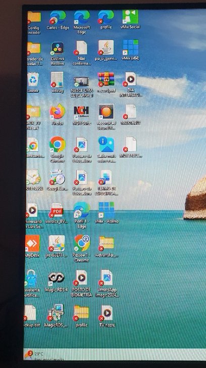Open the Lixeira recycle bin

pos(33,82)
